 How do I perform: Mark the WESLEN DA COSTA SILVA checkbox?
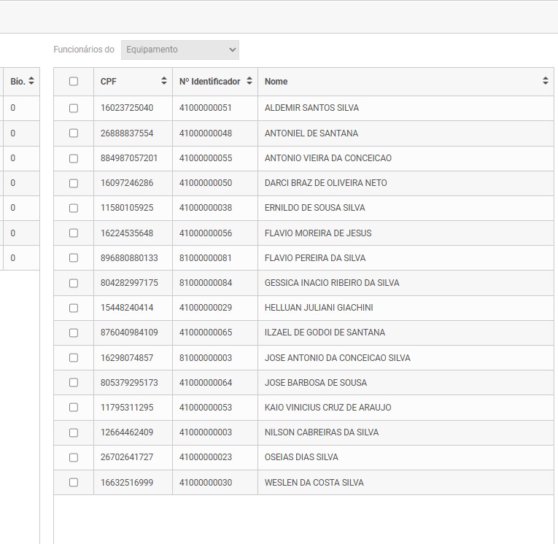(74, 483)
